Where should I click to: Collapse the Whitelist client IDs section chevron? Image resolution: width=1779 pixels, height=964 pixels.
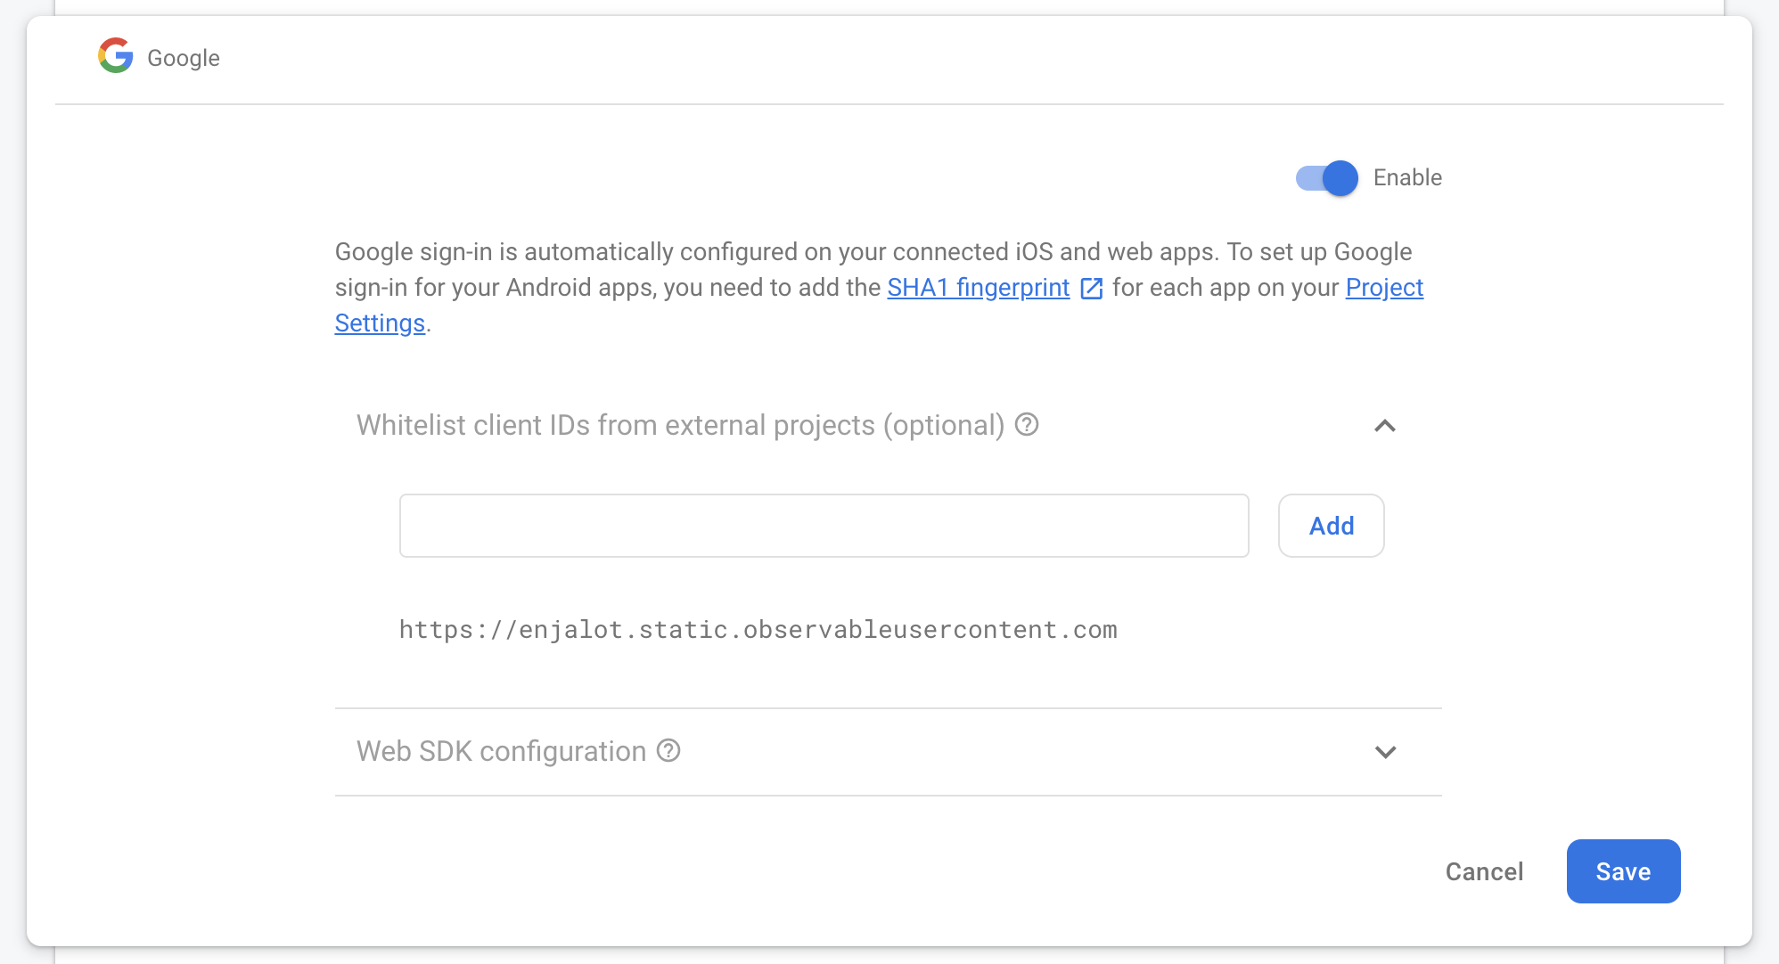pyautogui.click(x=1385, y=426)
